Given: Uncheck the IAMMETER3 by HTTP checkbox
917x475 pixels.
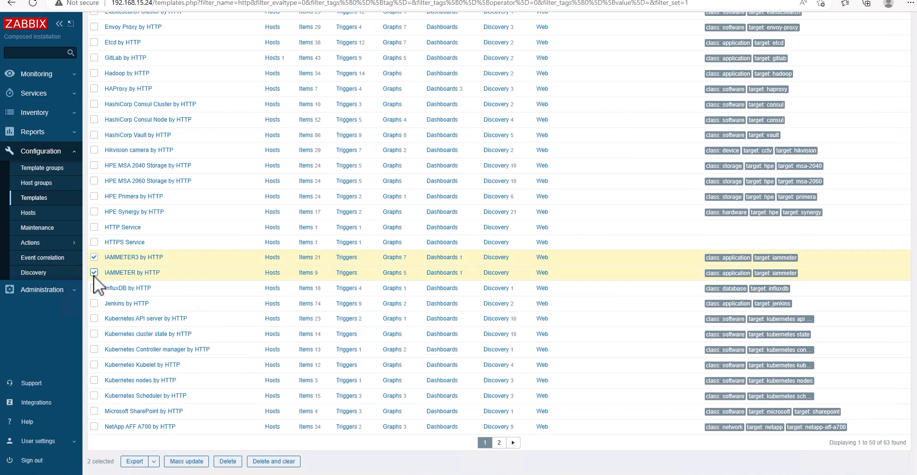Looking at the screenshot, I should click(94, 257).
